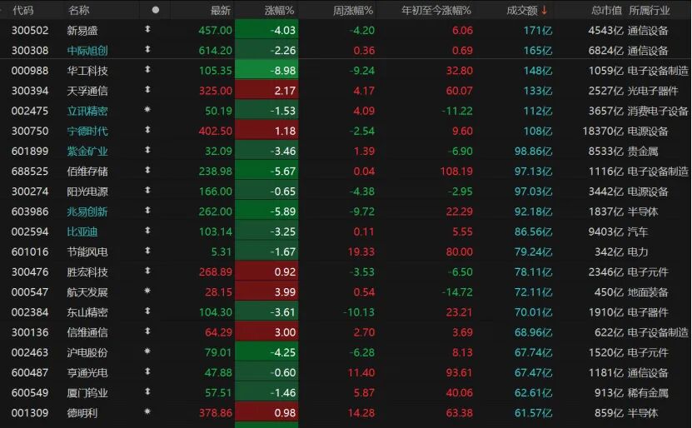
Task: Click the marker icon in the 东山精密 row
Action: coord(148,311)
